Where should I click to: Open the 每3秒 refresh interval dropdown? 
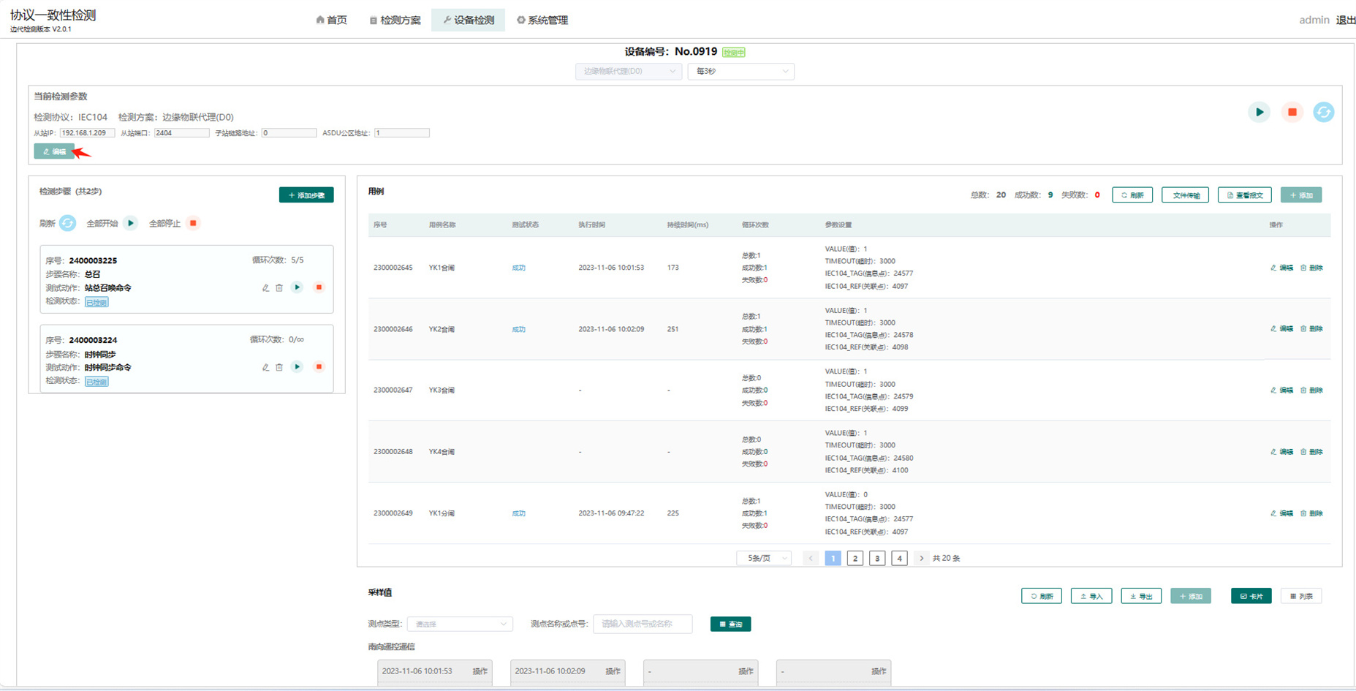741,71
